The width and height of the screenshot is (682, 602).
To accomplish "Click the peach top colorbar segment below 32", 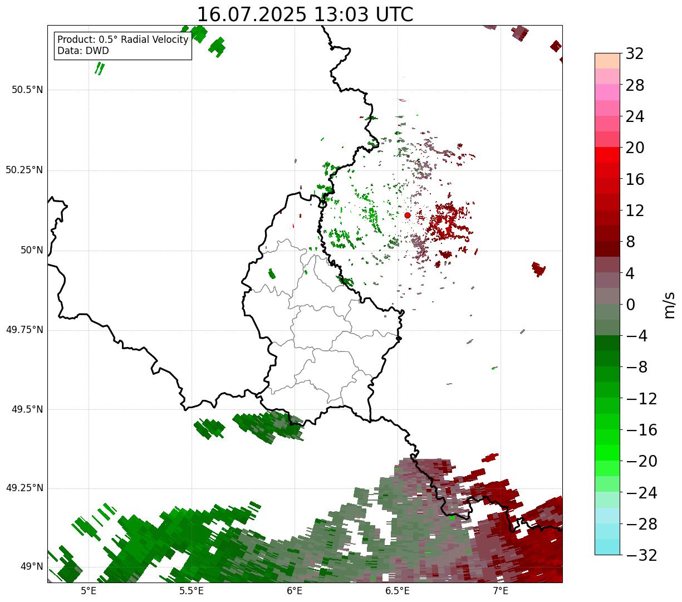I will 607,61.
